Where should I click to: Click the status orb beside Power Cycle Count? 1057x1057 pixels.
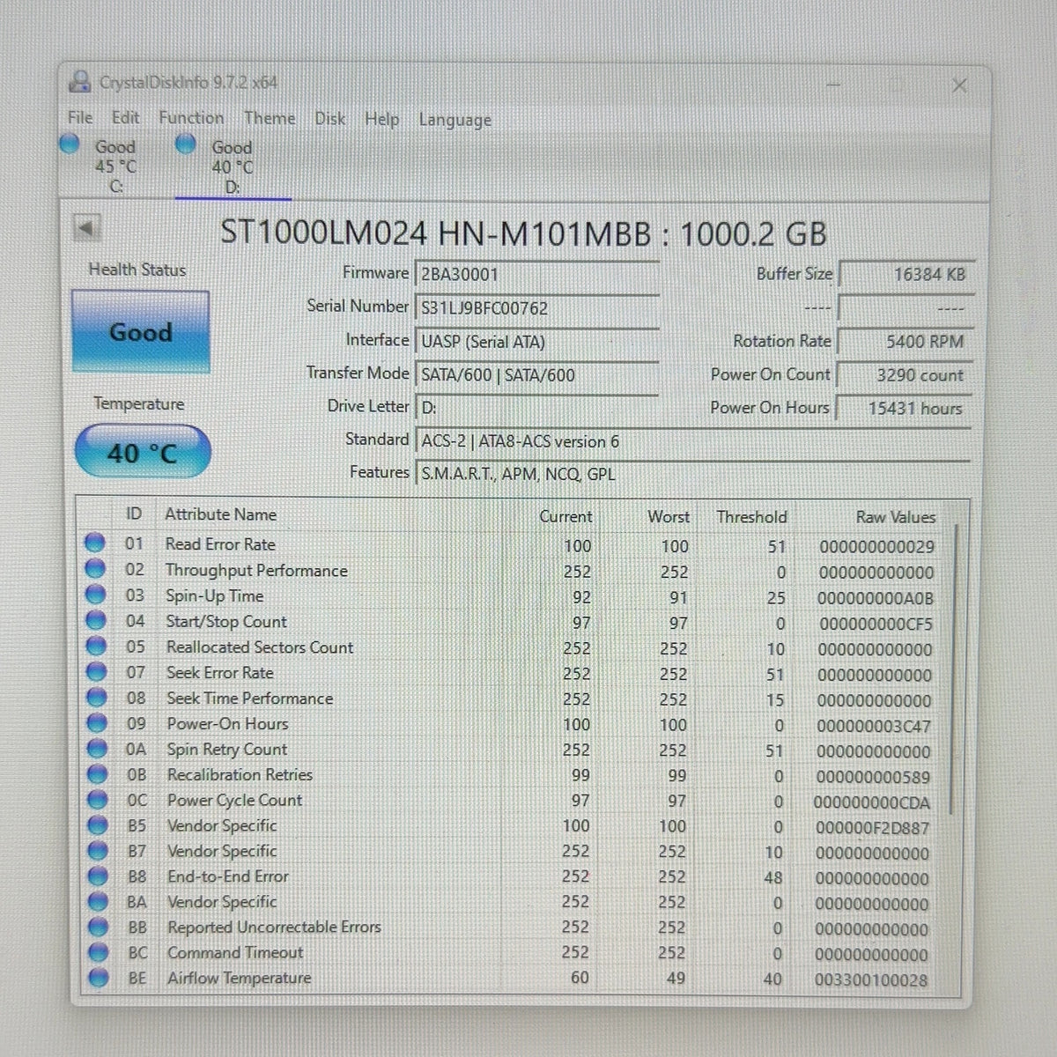click(x=96, y=799)
